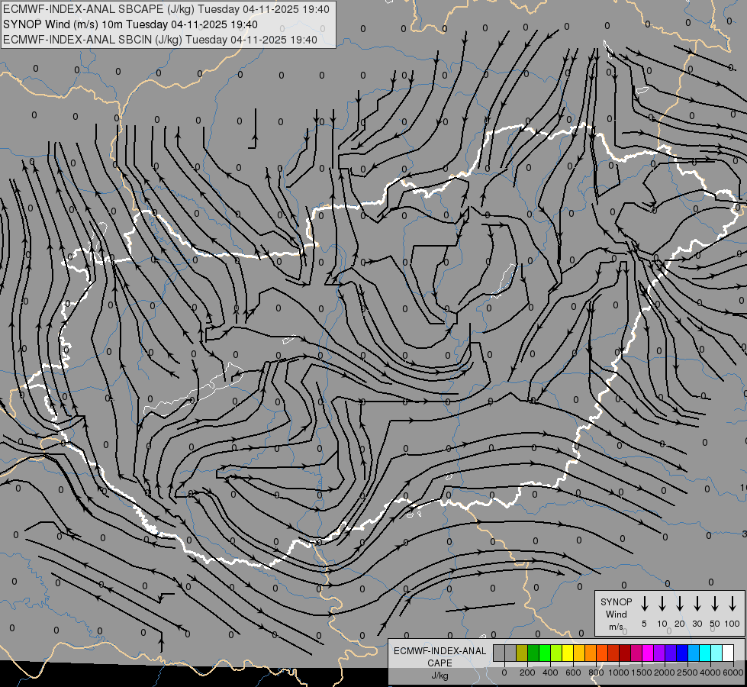Screen dimensions: 747x687
Task: Click the 20 speed label in wind legend
Action: [x=680, y=624]
